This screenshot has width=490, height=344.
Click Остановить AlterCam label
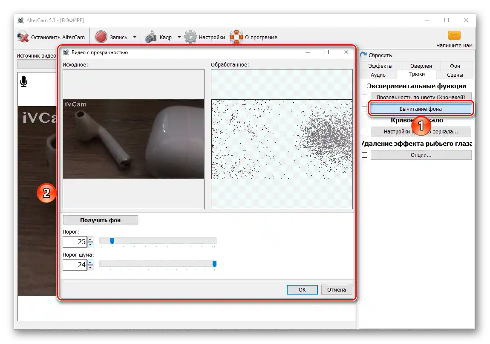pyautogui.click(x=58, y=37)
